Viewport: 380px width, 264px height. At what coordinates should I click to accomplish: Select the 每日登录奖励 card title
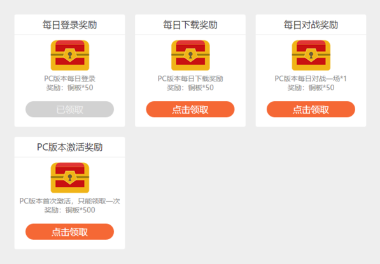tap(69, 25)
